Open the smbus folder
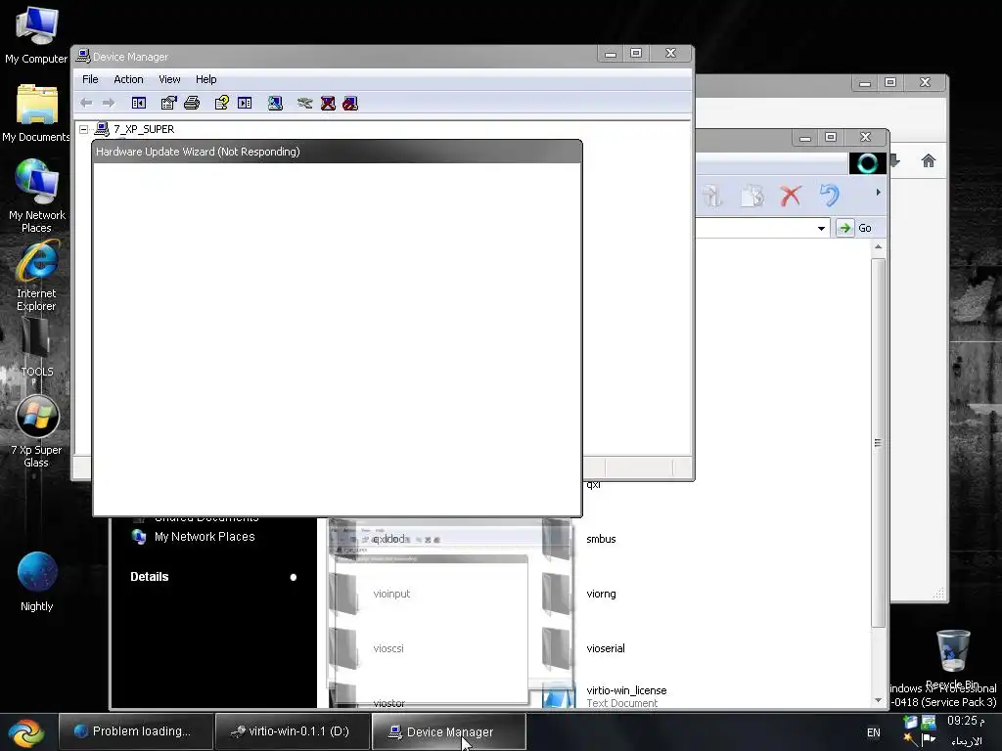Viewport: 1002px width, 751px height. coord(601,539)
